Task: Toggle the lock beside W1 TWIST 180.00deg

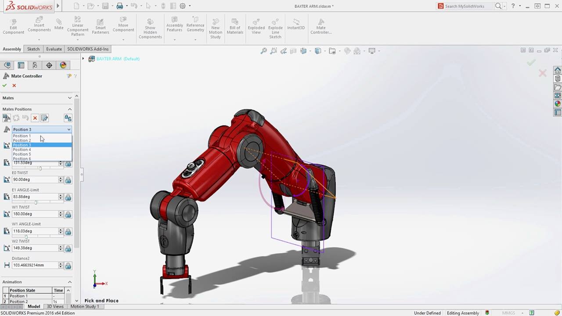Action: tap(68, 214)
